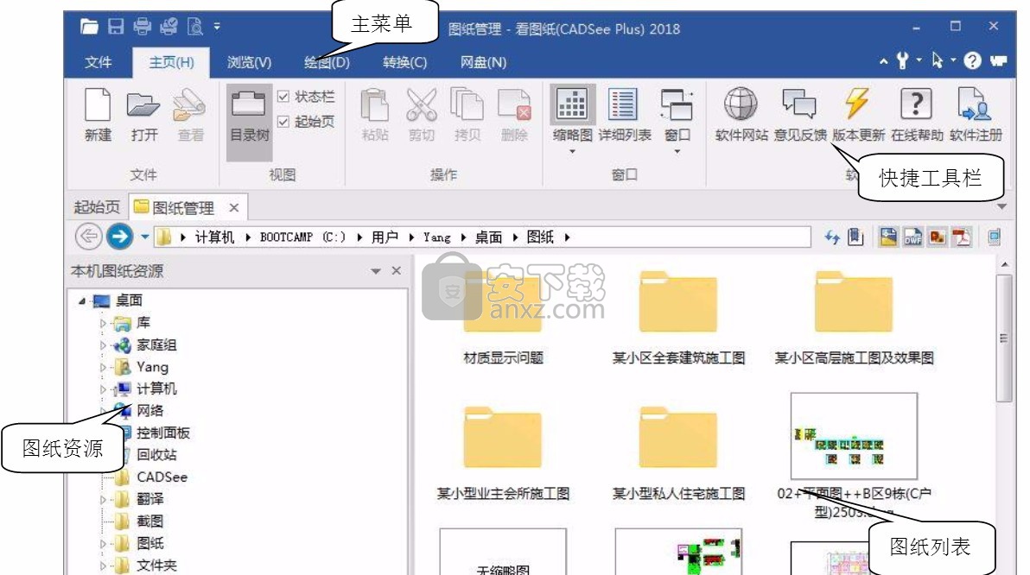
Task: Expand the 库 tree node
Action: coord(103,323)
